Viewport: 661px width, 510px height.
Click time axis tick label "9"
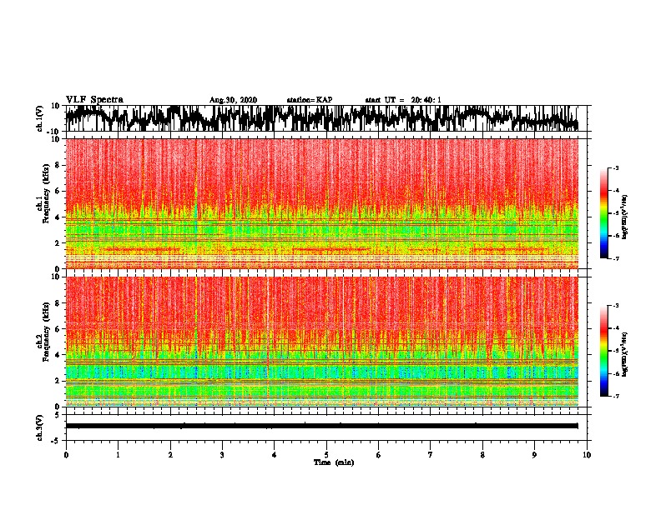click(x=534, y=455)
